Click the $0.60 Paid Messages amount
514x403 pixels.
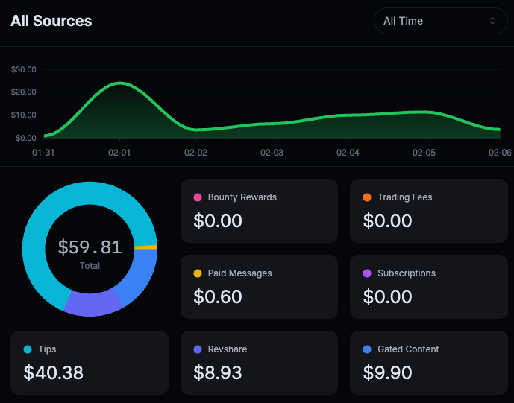point(218,296)
